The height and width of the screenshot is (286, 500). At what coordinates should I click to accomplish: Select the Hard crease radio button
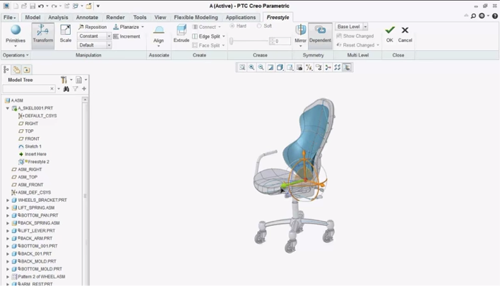click(x=233, y=26)
